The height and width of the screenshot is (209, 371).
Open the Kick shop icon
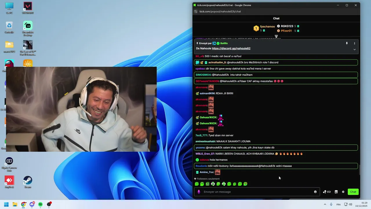tap(336, 192)
